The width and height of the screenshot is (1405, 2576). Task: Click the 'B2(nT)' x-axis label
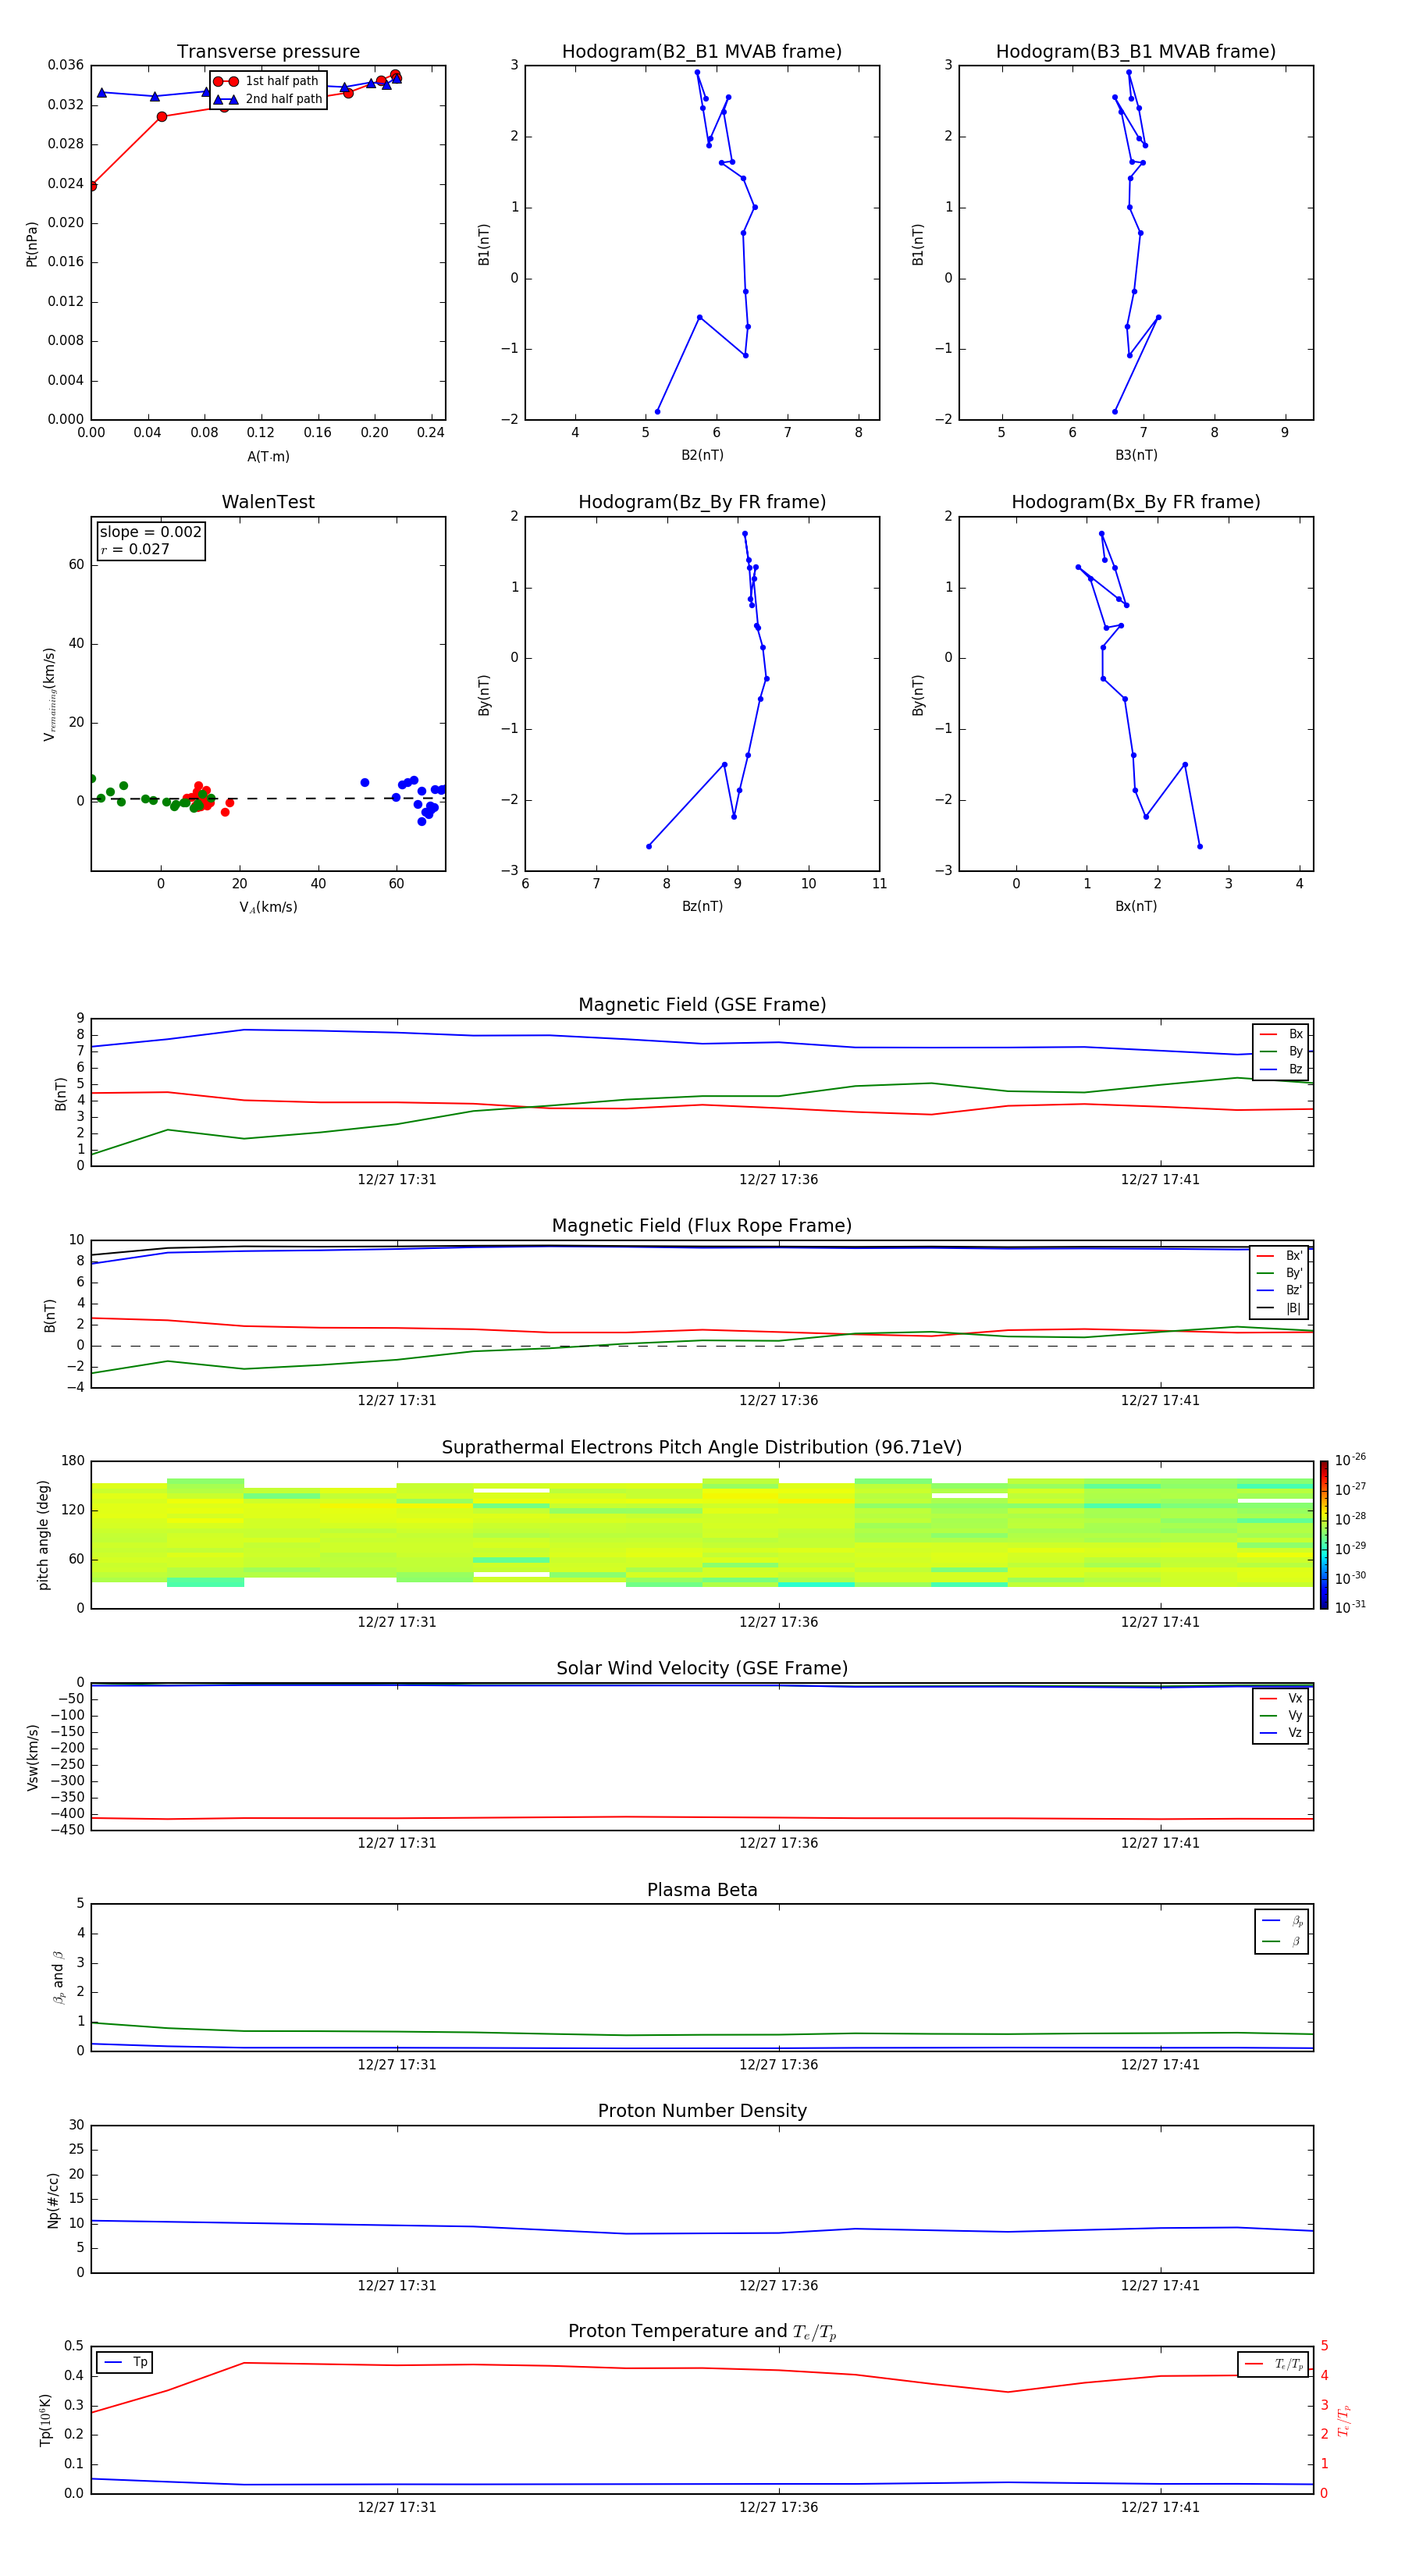click(x=702, y=455)
